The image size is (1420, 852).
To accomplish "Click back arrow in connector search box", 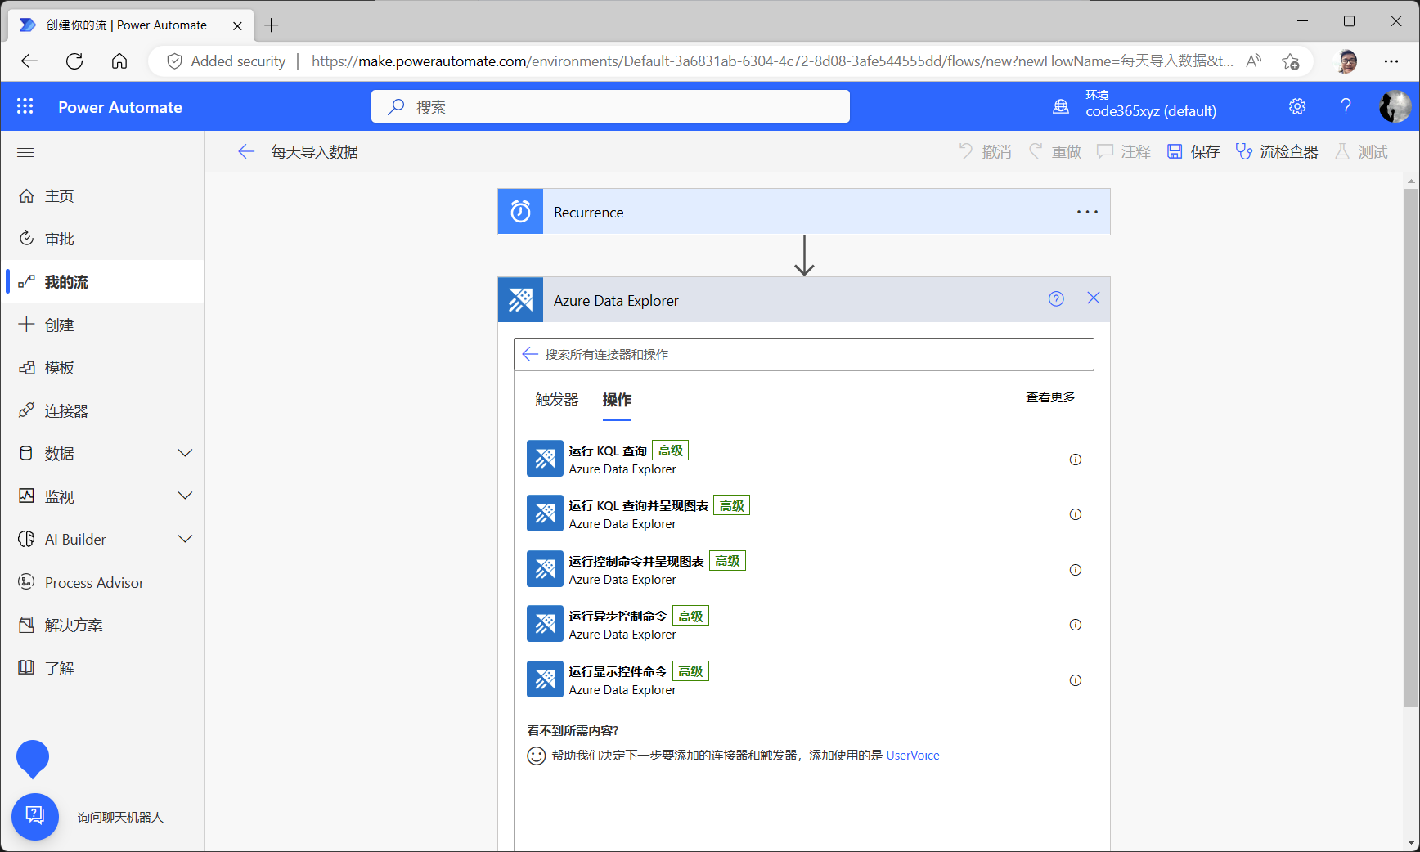I will pyautogui.click(x=530, y=354).
